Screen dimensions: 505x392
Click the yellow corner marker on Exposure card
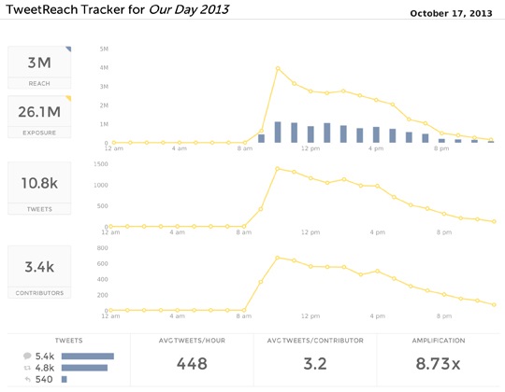pos(69,98)
